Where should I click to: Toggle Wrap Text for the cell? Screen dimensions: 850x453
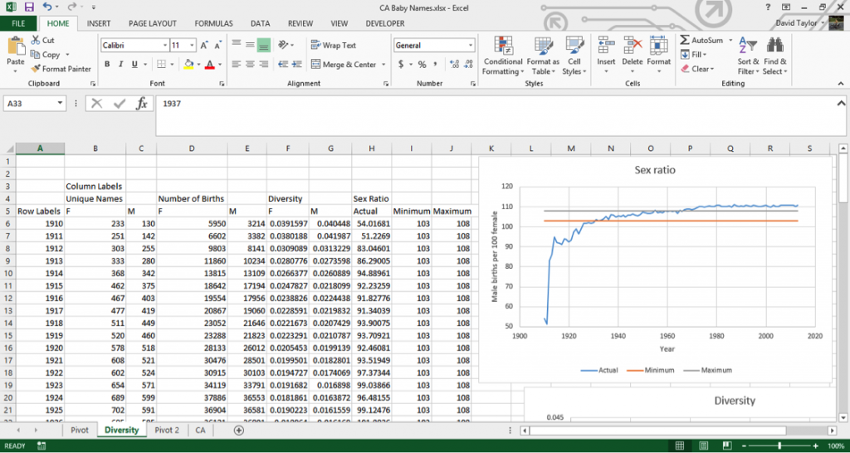(333, 46)
